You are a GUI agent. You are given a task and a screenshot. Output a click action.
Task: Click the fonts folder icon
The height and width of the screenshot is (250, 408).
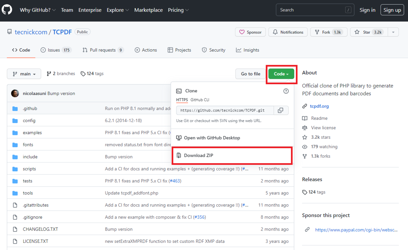point(15,145)
